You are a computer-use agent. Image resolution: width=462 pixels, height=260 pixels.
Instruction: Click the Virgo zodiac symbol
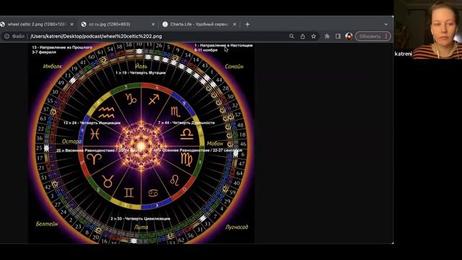pos(187,160)
